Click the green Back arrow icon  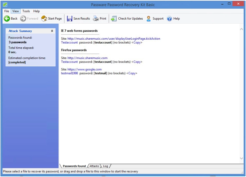7,18
